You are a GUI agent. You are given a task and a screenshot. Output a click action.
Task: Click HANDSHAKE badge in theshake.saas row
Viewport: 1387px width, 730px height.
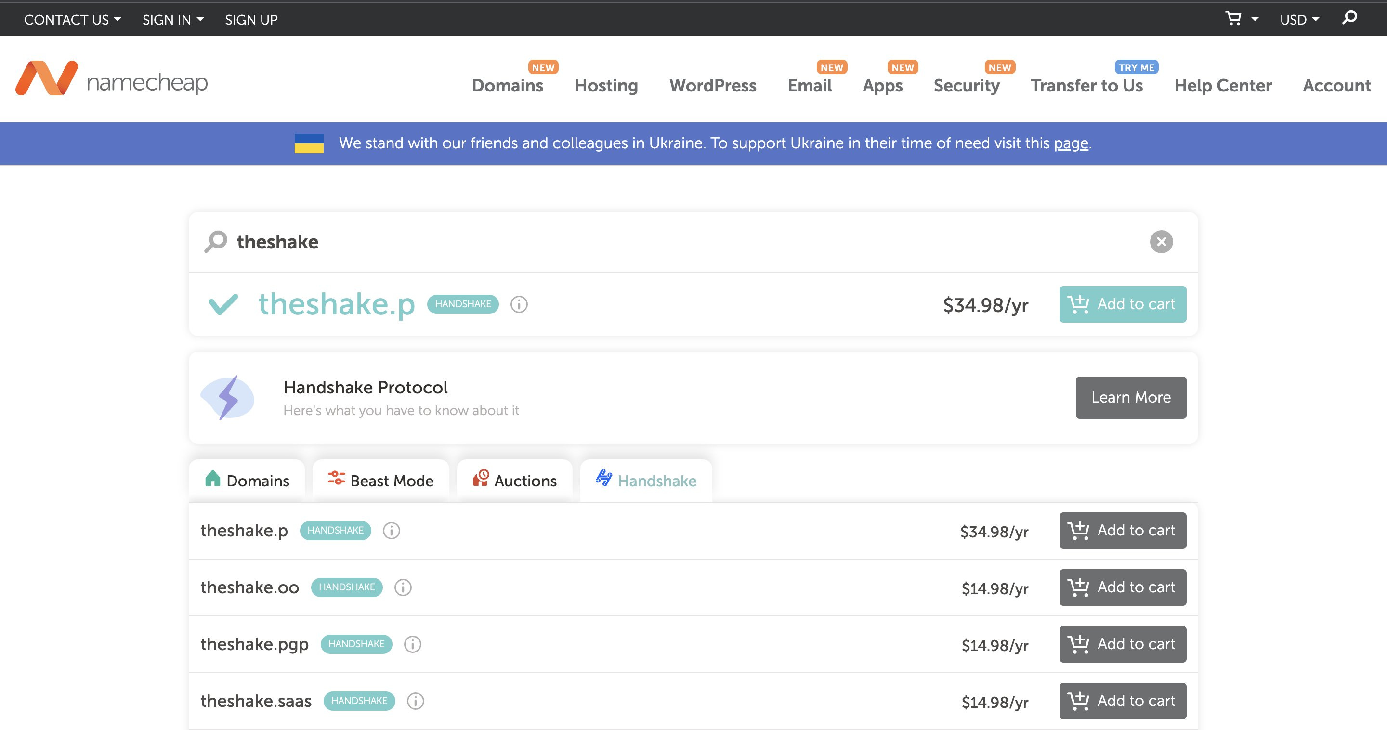pyautogui.click(x=359, y=701)
